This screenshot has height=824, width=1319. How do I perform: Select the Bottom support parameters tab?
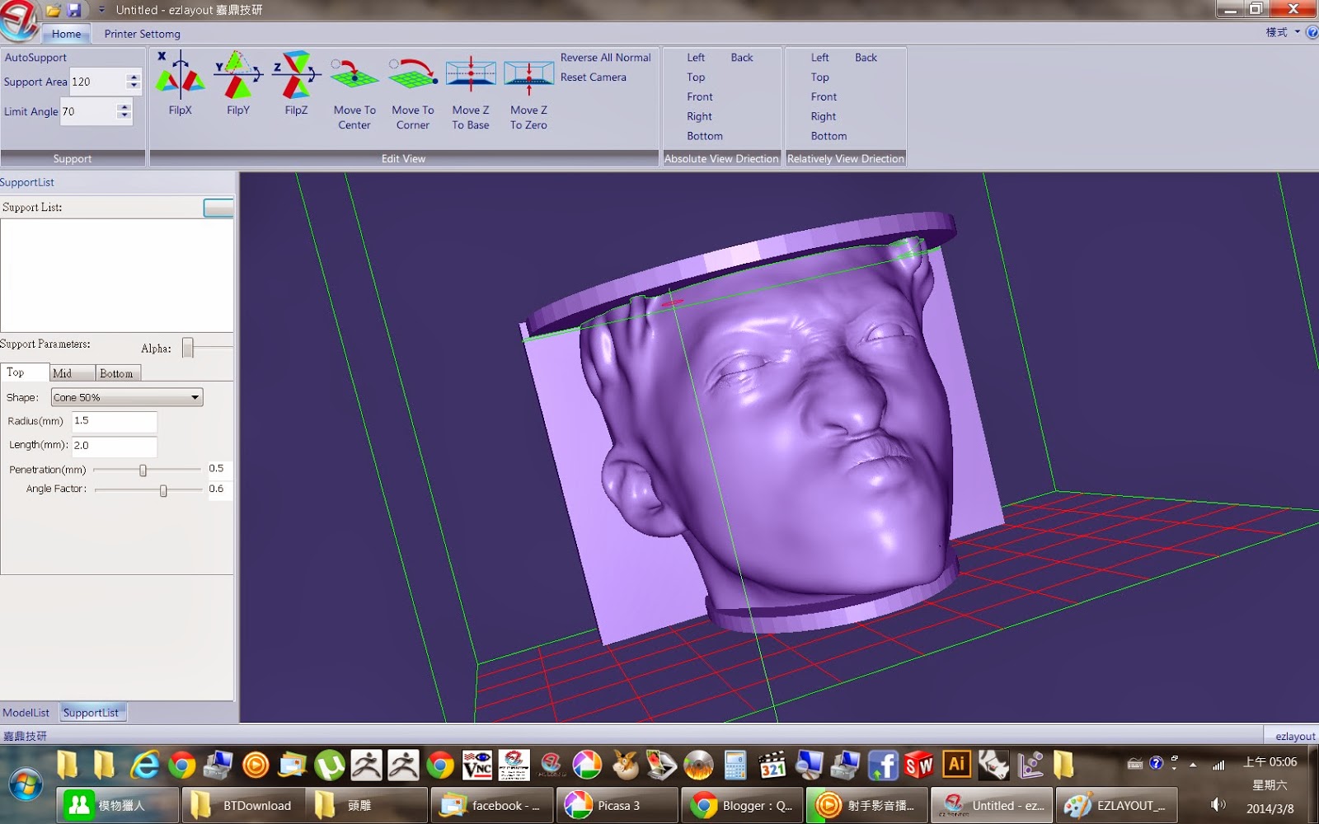[x=118, y=373]
